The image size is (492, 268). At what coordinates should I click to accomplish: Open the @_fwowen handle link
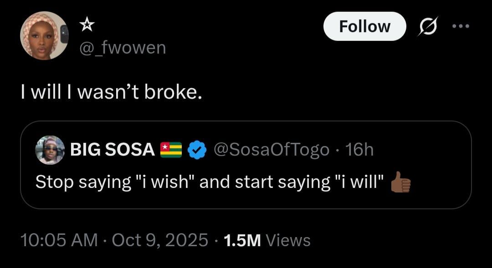click(x=123, y=47)
